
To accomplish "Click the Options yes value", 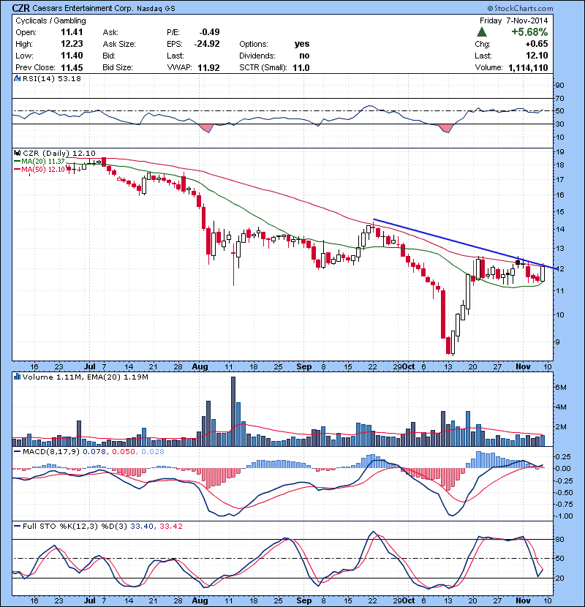I will (302, 44).
